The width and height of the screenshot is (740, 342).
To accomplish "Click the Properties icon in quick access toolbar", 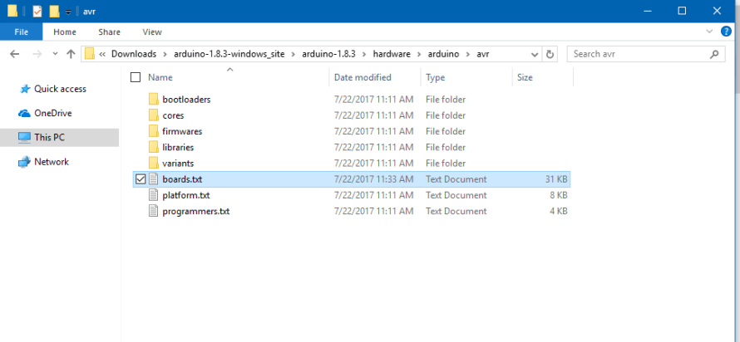I will point(37,11).
